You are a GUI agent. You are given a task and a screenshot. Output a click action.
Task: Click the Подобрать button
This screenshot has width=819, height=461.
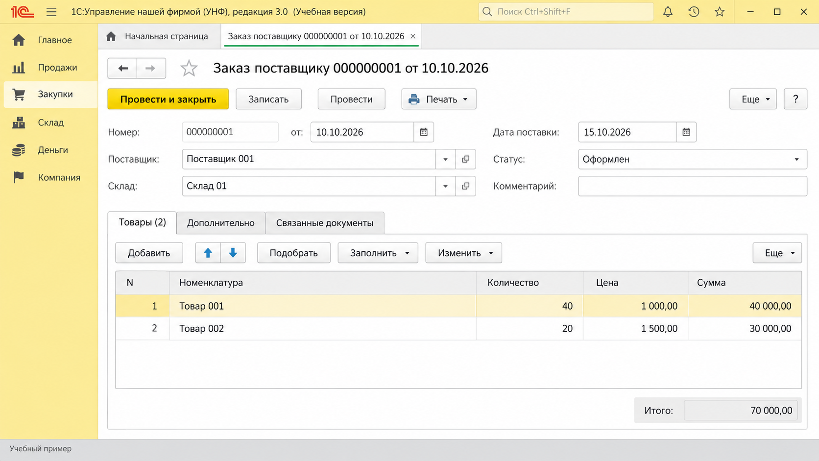[294, 253]
